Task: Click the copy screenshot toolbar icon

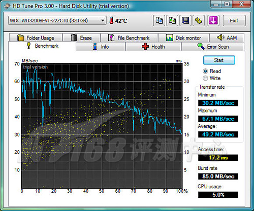Action: pyautogui.click(x=172, y=21)
